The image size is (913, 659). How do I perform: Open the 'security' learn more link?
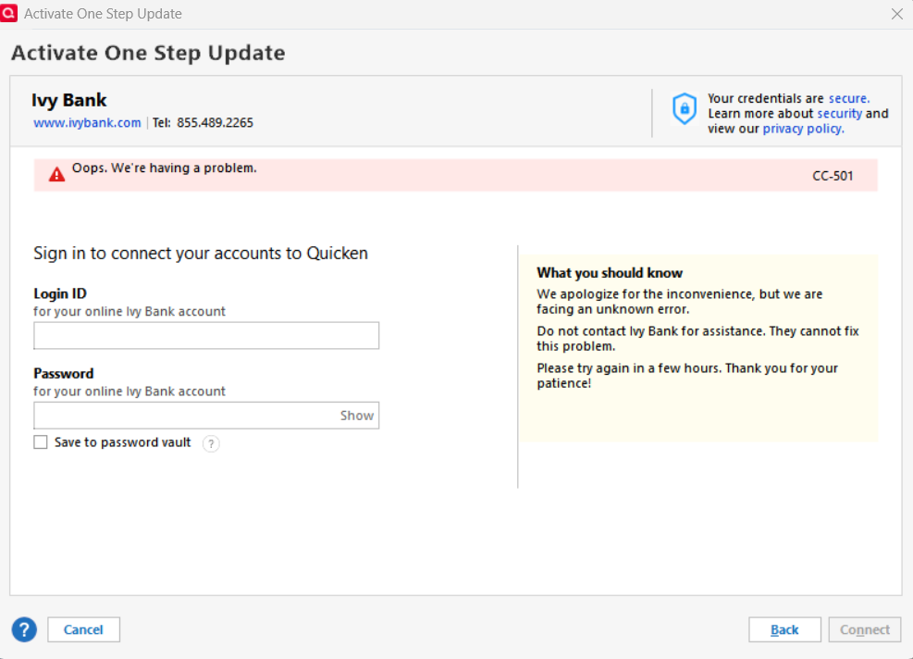840,114
